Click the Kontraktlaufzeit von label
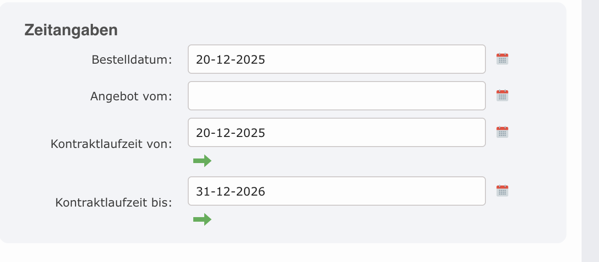 [x=111, y=144]
